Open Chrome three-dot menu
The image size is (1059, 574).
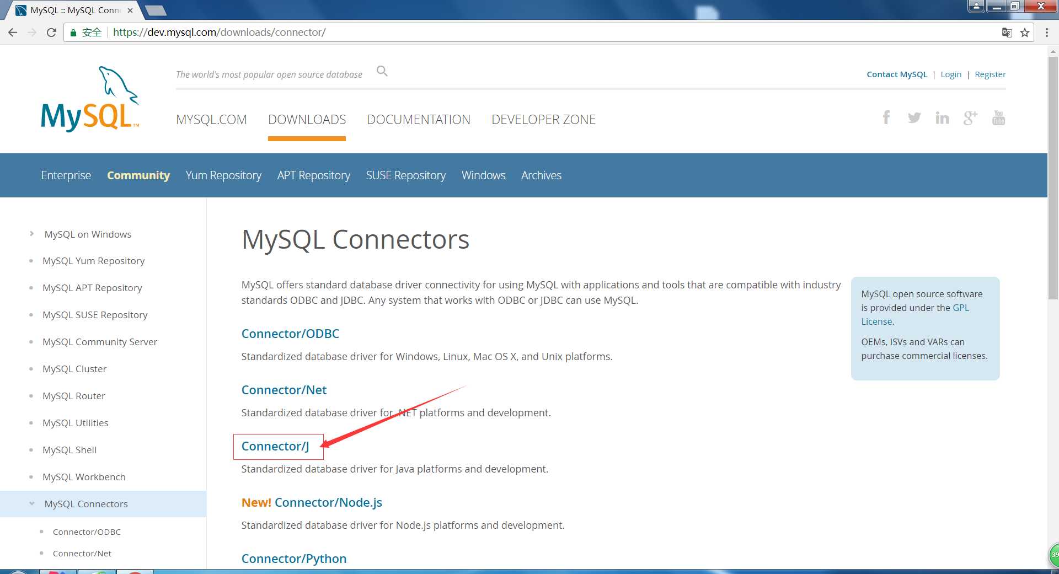tap(1046, 33)
